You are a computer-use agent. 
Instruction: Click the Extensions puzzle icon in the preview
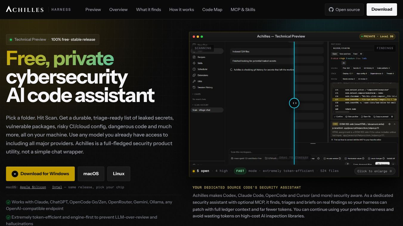coord(194,75)
